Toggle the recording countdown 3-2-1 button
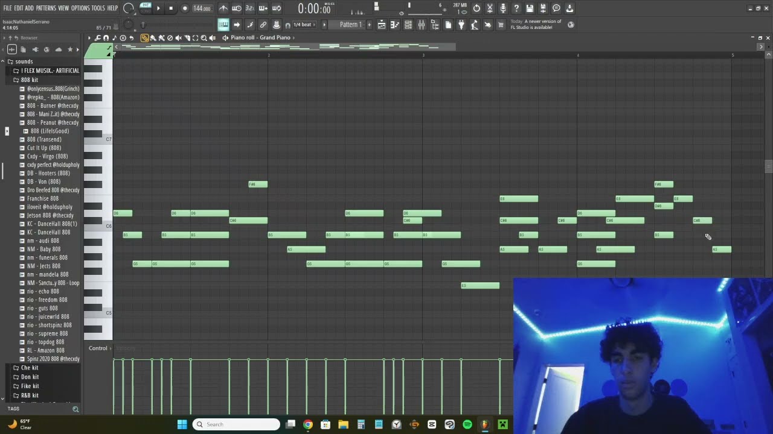 coord(250,8)
